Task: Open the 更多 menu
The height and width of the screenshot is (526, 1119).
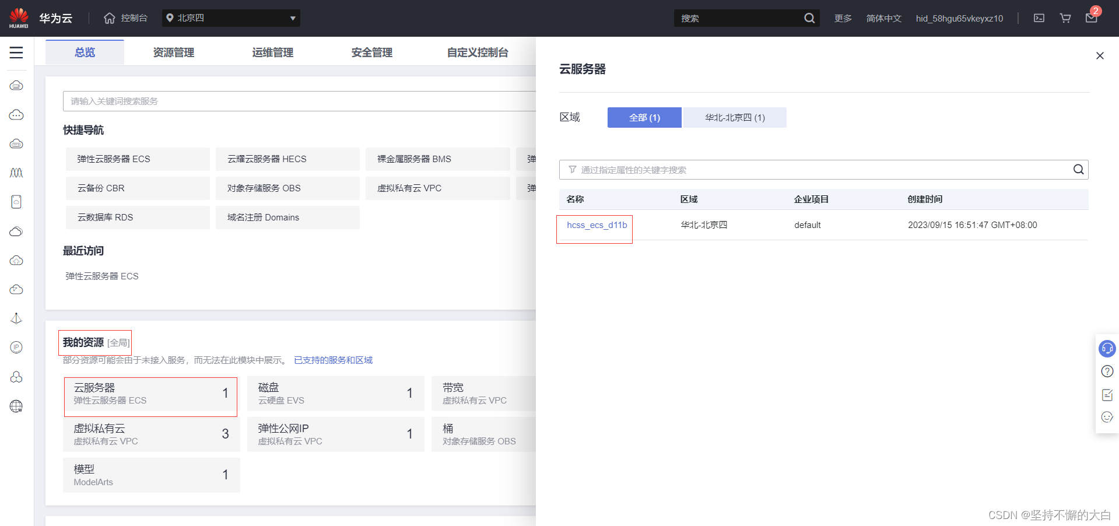Action: click(x=843, y=18)
